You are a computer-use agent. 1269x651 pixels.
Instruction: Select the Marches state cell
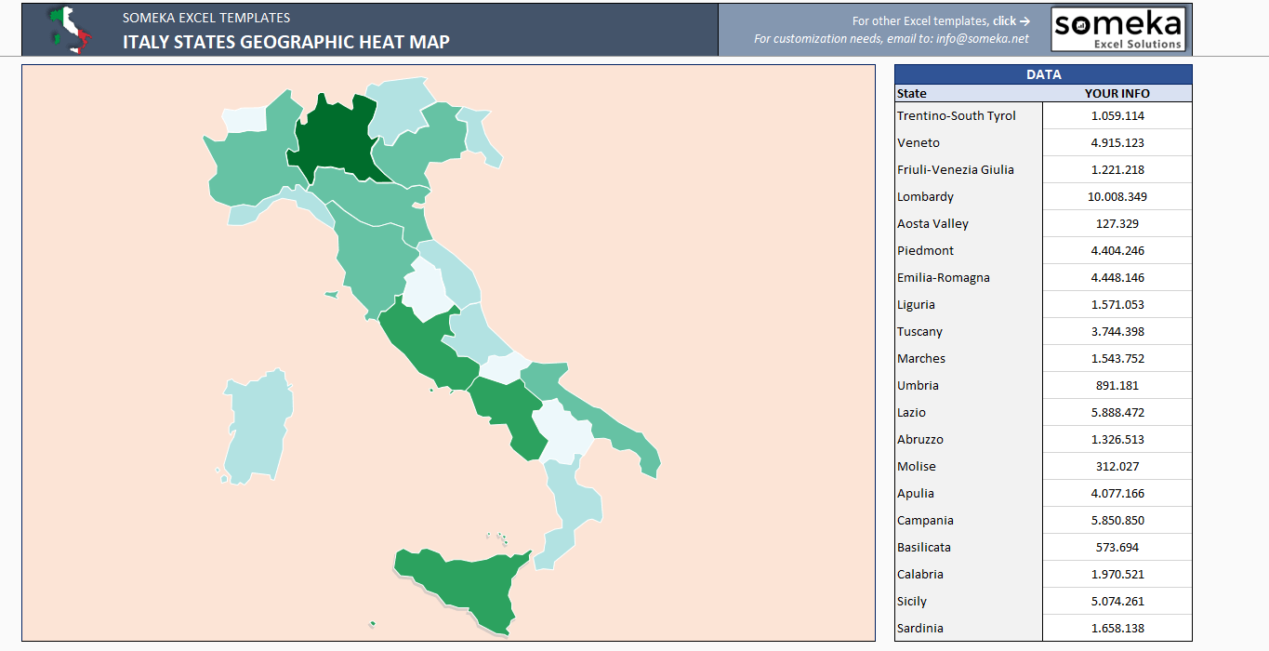969,358
